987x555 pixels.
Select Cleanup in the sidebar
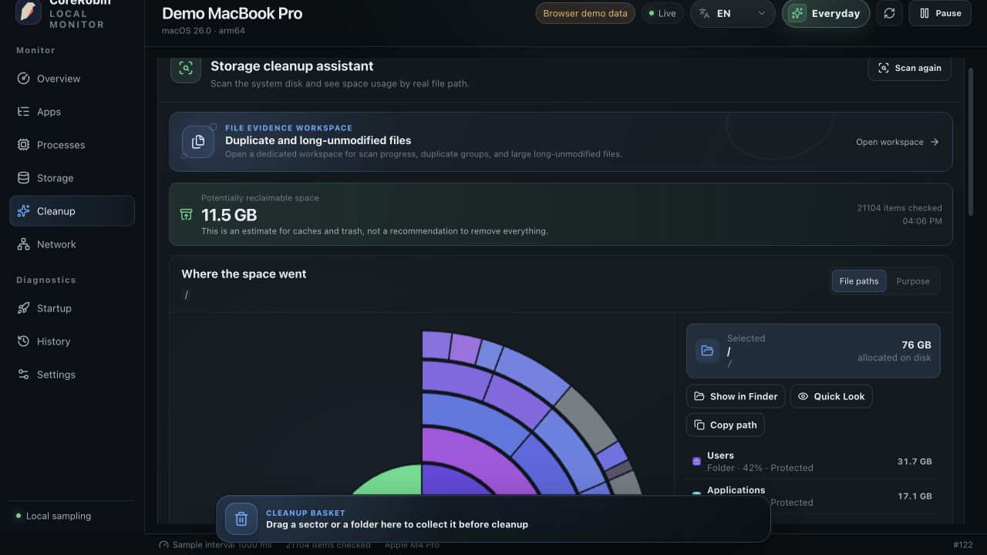72,211
